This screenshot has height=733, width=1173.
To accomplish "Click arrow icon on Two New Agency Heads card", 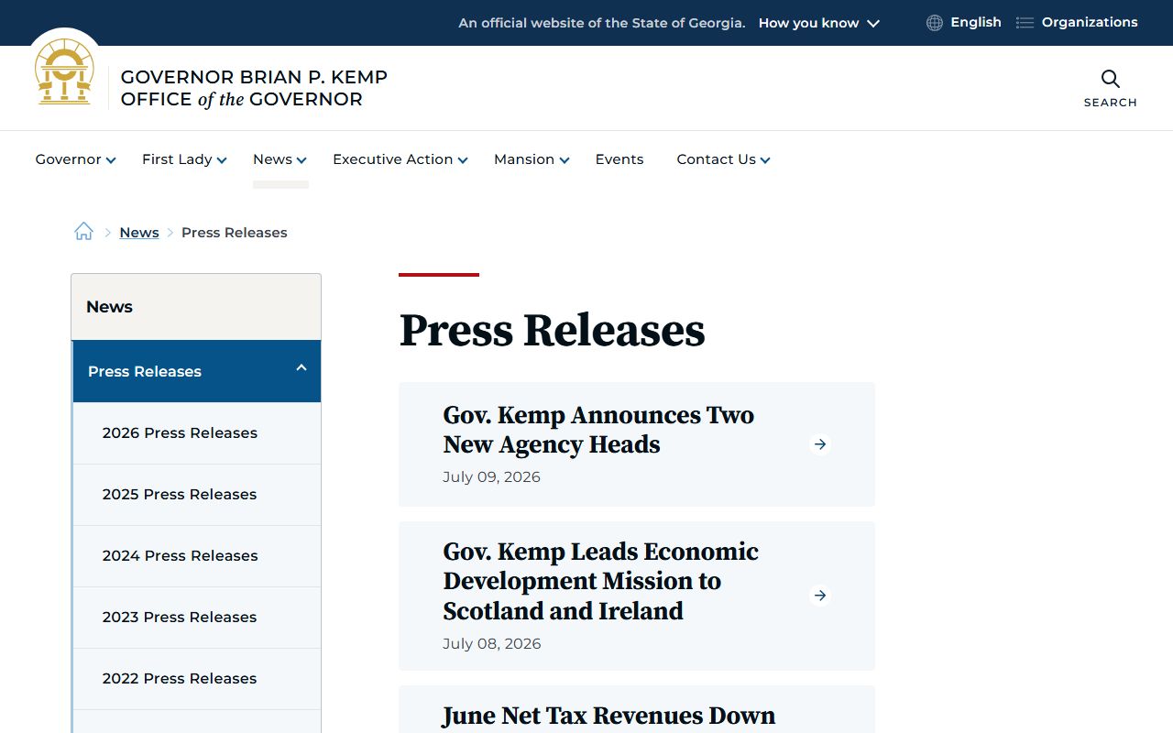I will pyautogui.click(x=820, y=444).
